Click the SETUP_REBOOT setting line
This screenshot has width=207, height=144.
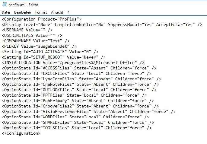coord(54,57)
